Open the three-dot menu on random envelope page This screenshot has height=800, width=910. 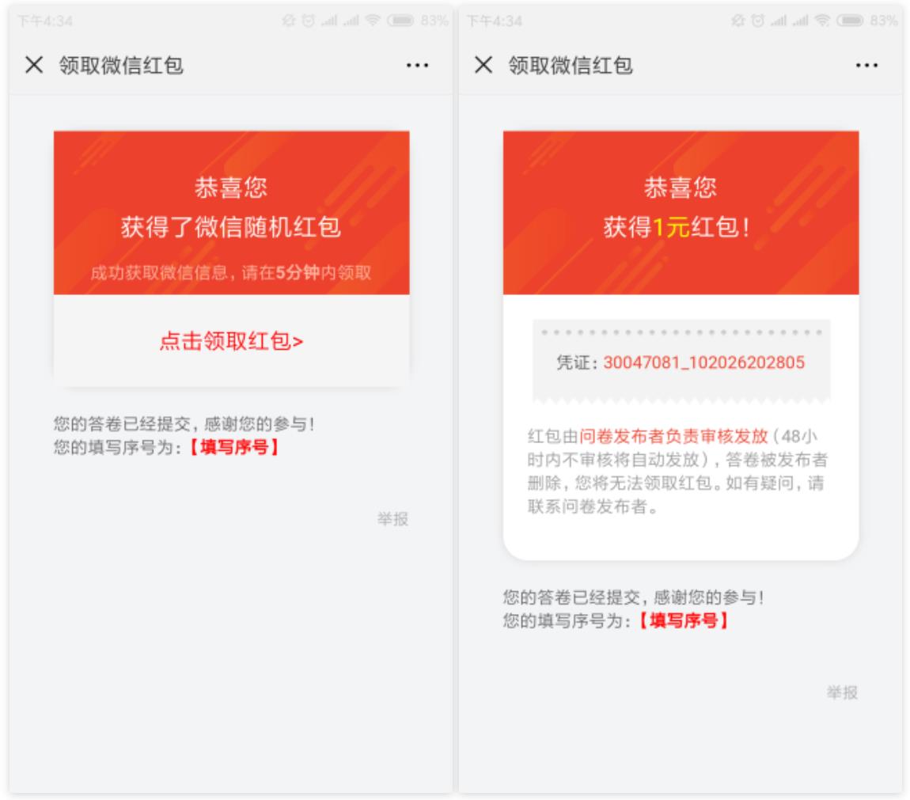pyautogui.click(x=417, y=66)
